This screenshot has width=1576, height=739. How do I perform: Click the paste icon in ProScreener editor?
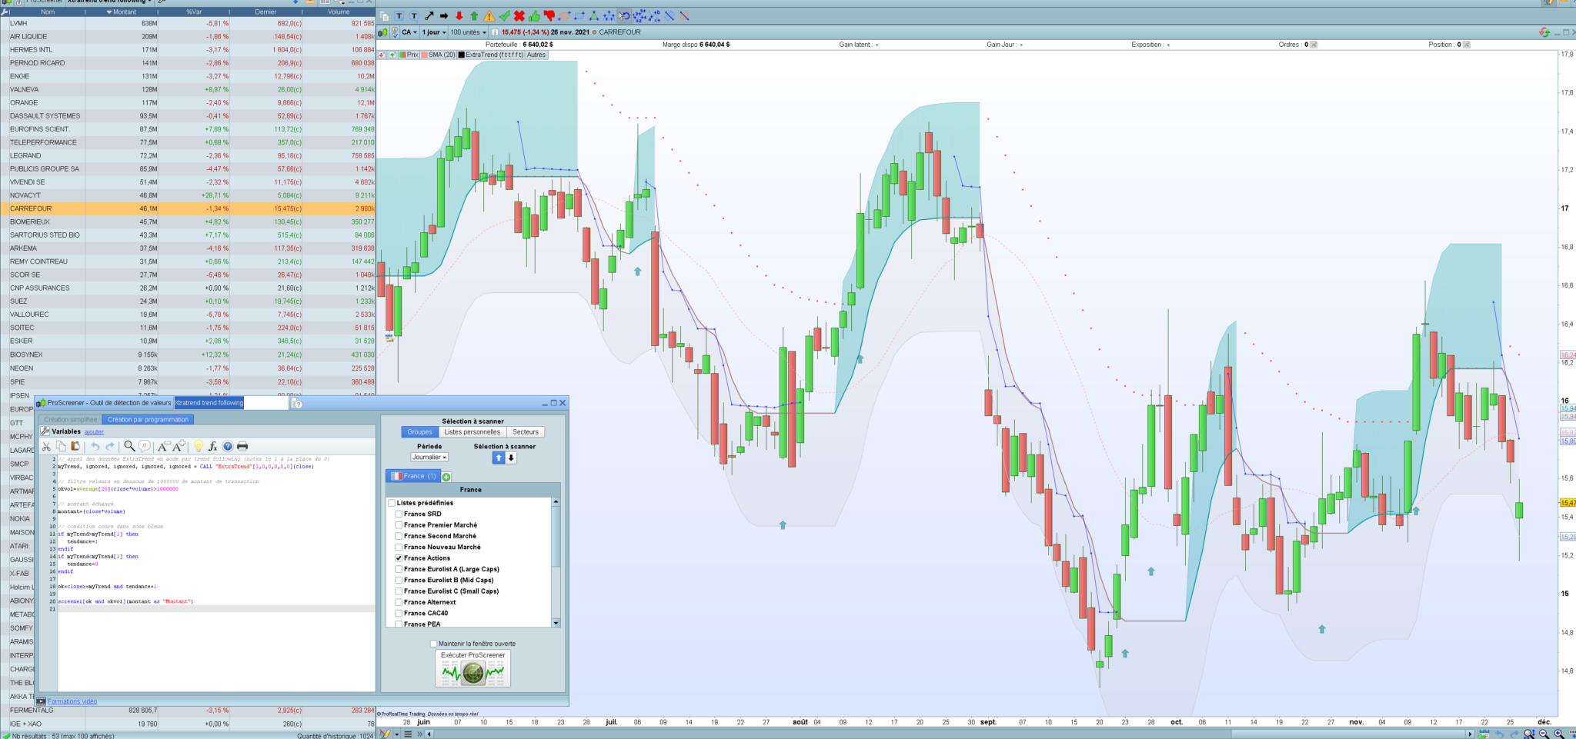click(x=75, y=446)
